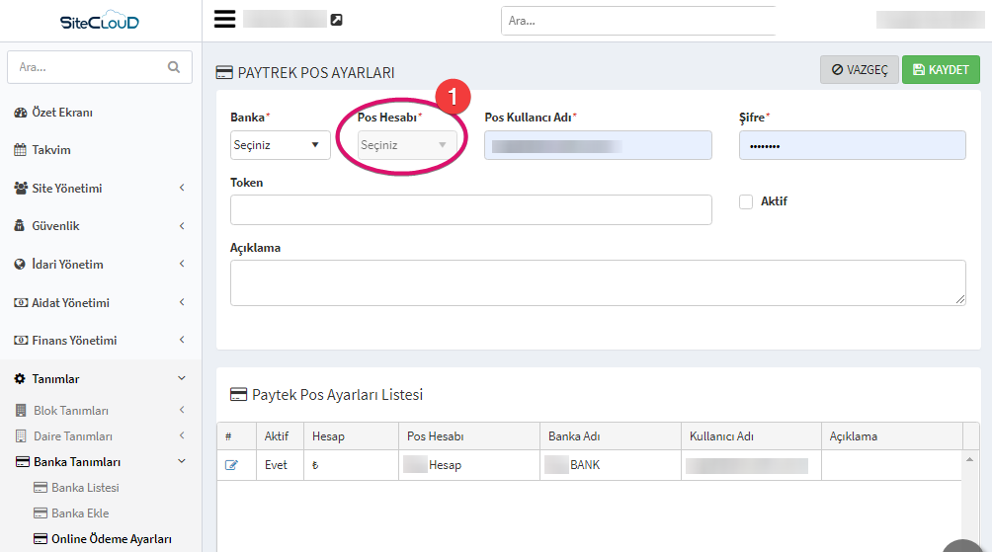The height and width of the screenshot is (552, 992).
Task: Open the Banka dropdown
Action: (281, 145)
